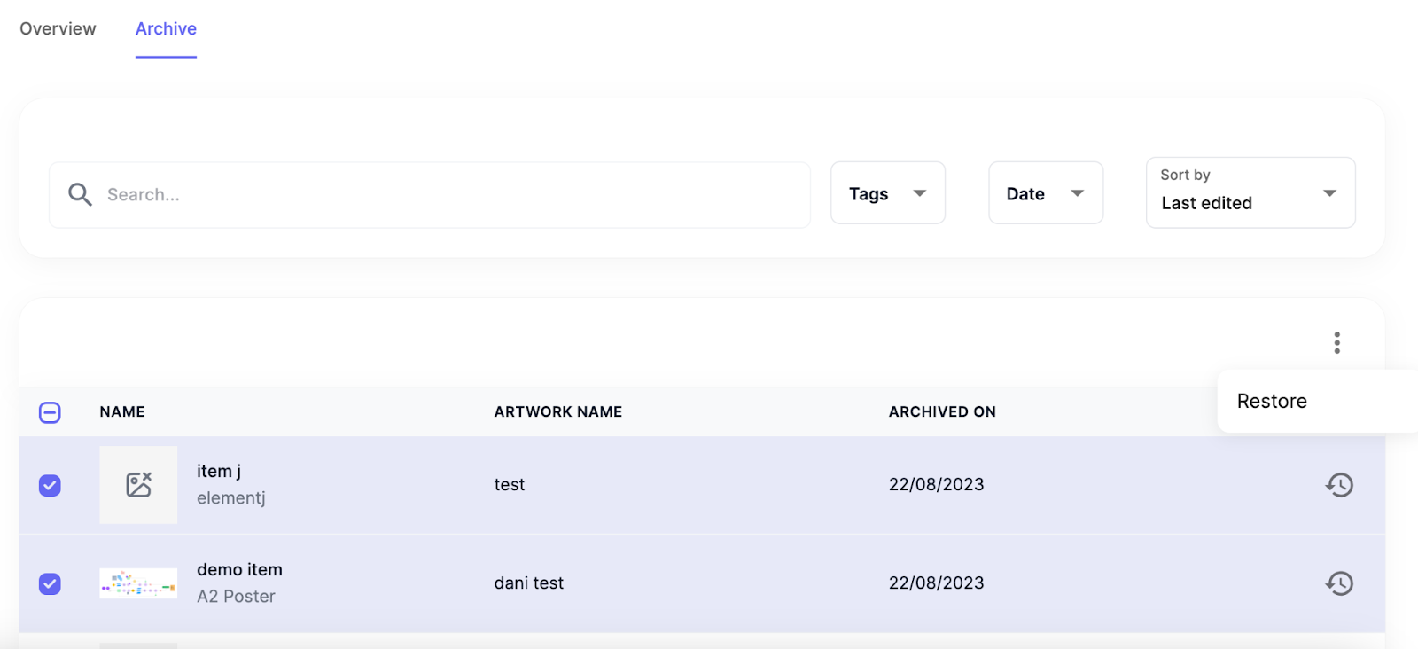Open the three-dot bulk actions menu
This screenshot has height=649, width=1418.
tap(1336, 342)
